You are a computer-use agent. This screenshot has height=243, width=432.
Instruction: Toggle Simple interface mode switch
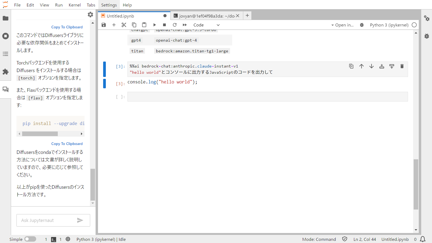(x=30, y=239)
